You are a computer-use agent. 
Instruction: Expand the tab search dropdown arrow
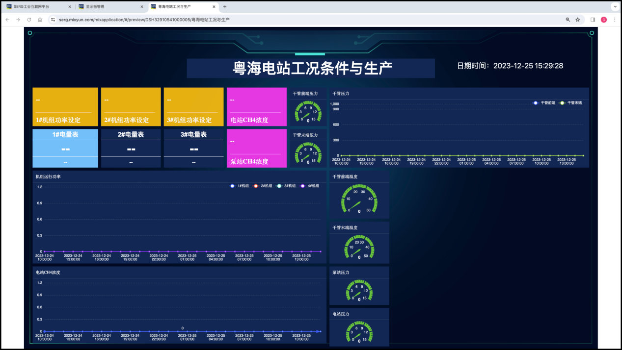[x=614, y=7]
